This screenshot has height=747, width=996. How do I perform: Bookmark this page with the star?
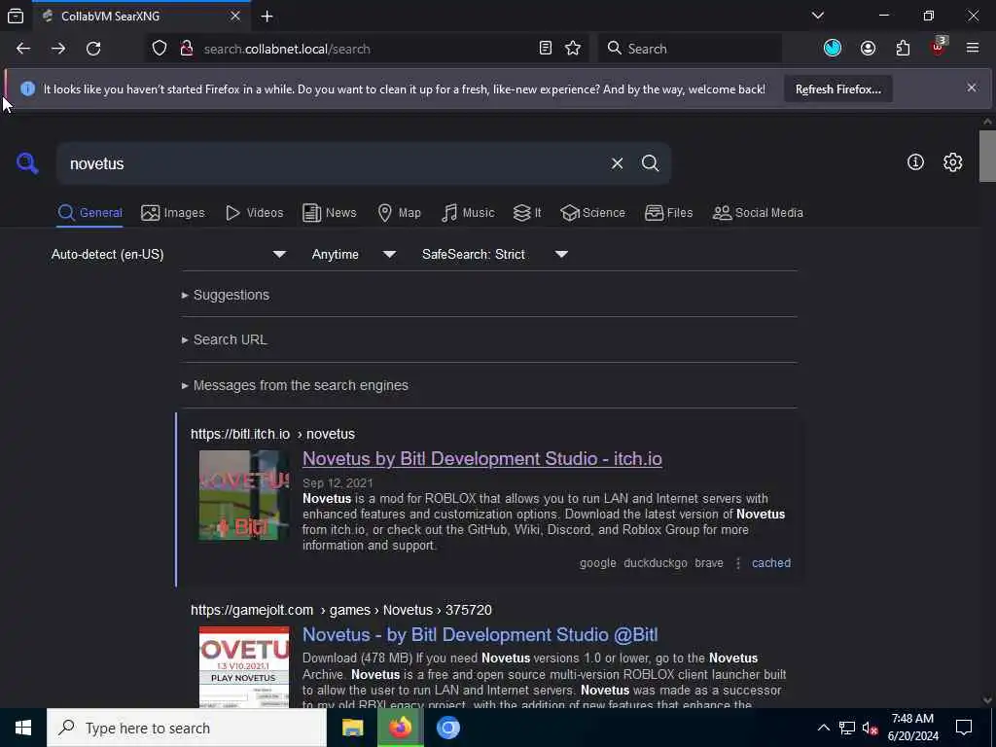[x=573, y=49]
